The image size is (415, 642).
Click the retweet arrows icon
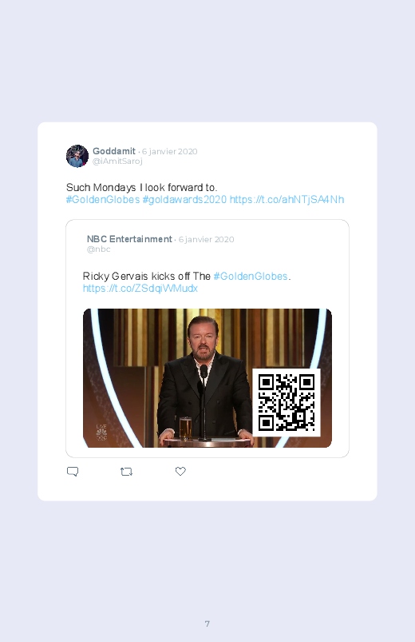point(126,472)
